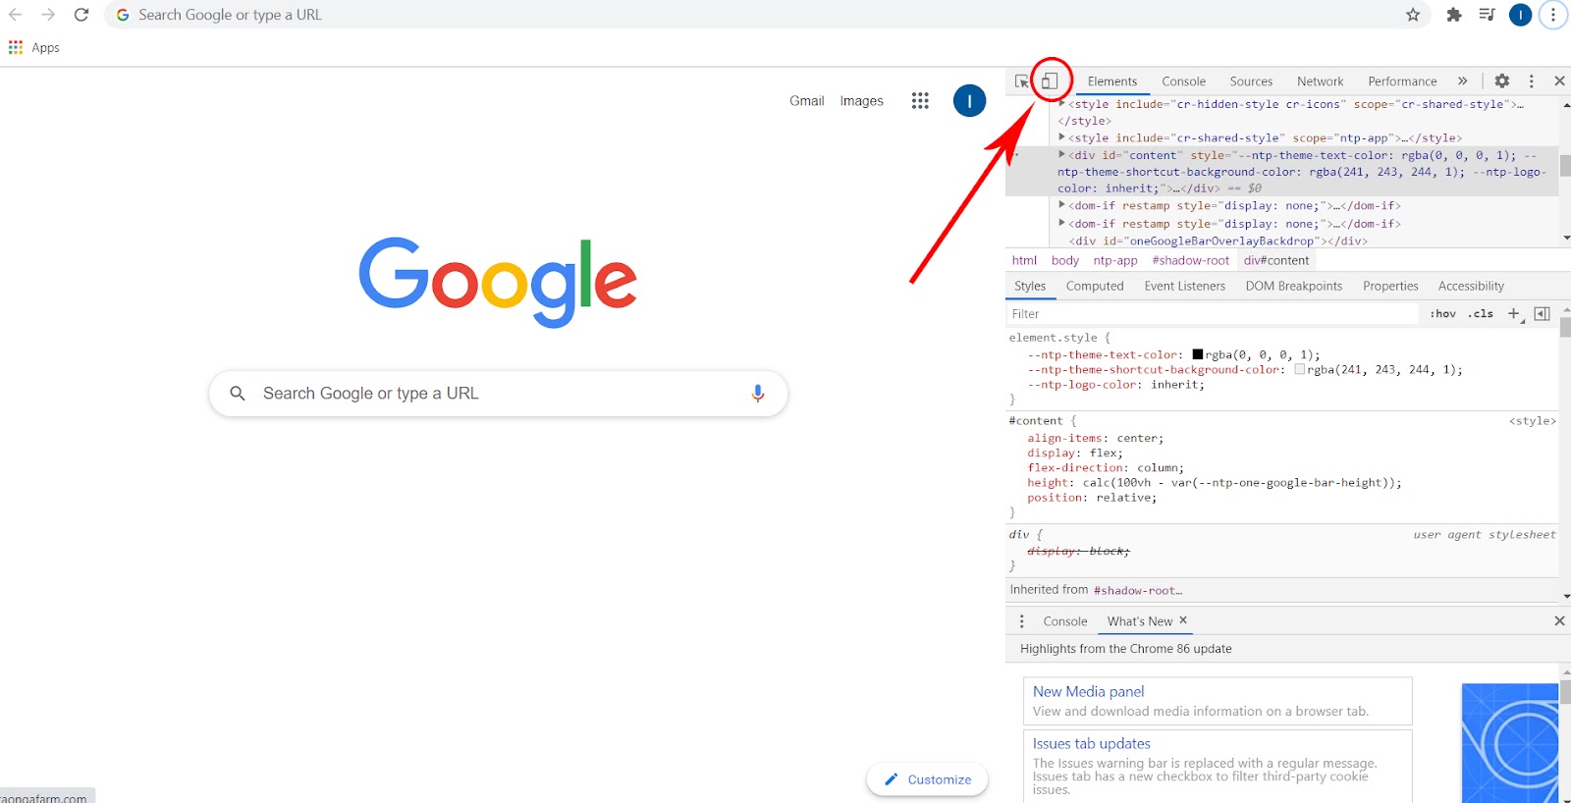Open the Gmail link
This screenshot has width=1571, height=803.
(807, 100)
